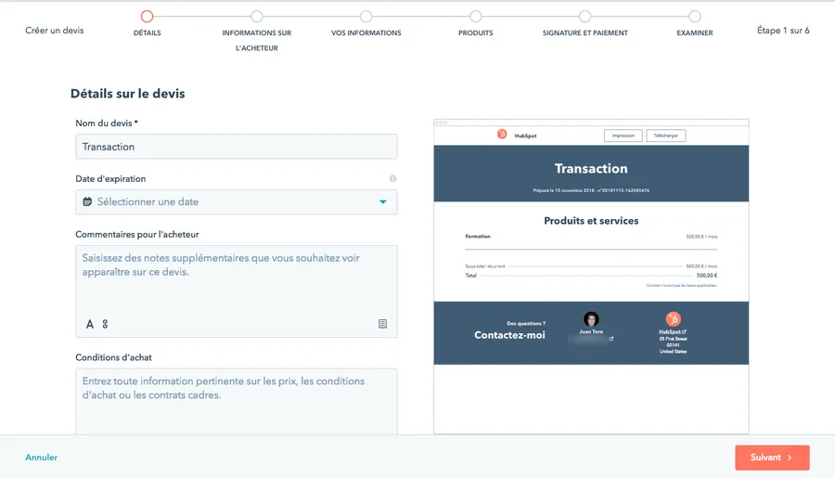The height and width of the screenshot is (478, 835).
Task: Click the calendar icon in the date field
Action: (87, 201)
